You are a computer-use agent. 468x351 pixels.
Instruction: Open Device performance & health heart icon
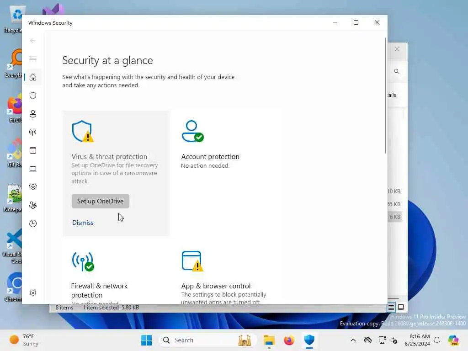pyautogui.click(x=33, y=187)
